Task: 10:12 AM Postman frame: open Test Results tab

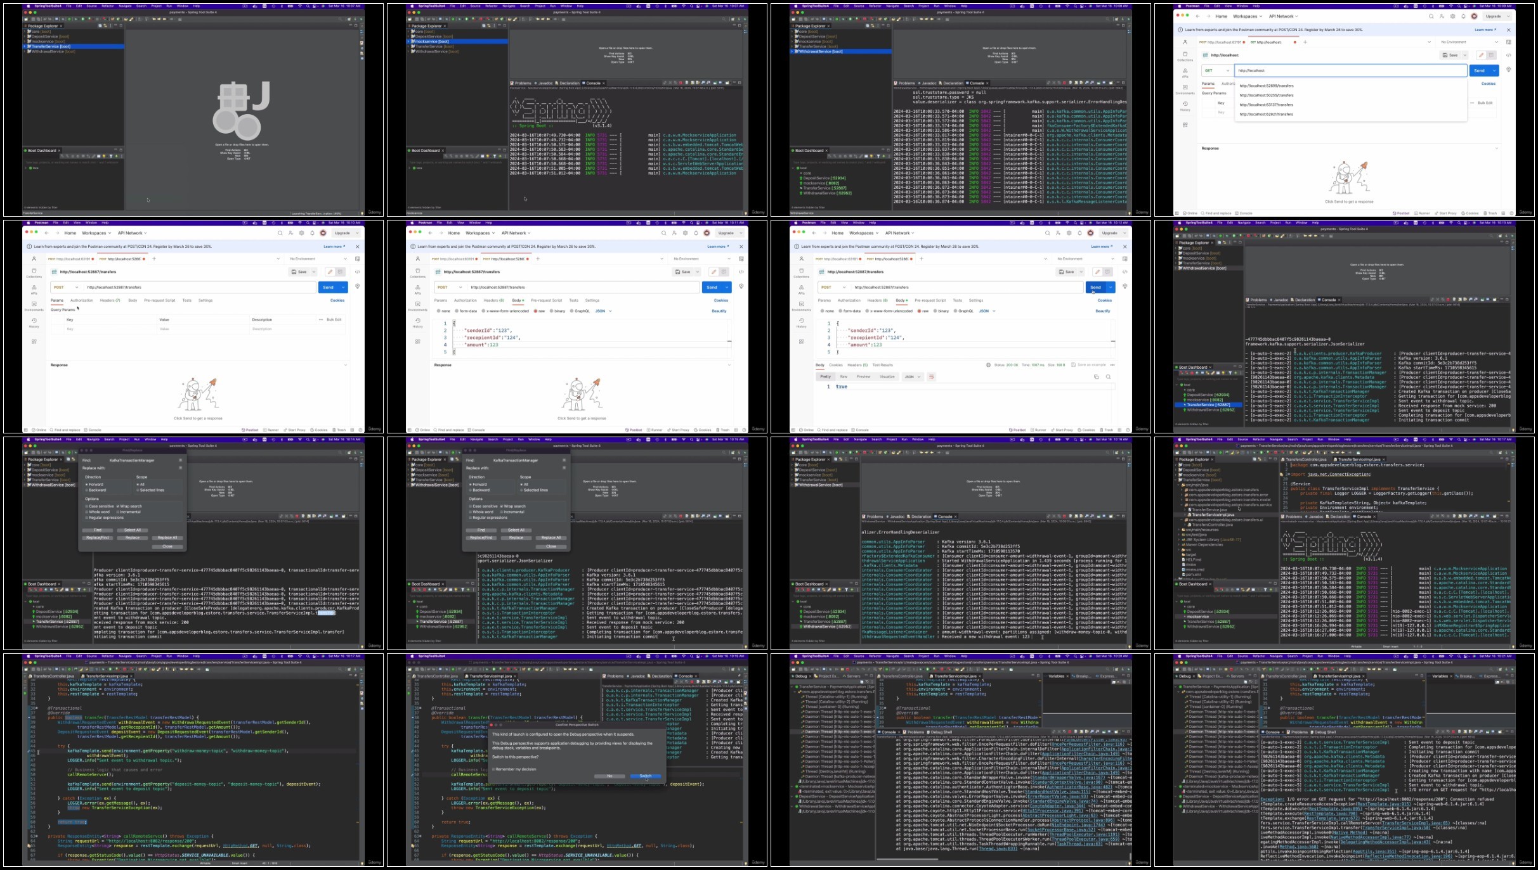Action: click(x=883, y=365)
